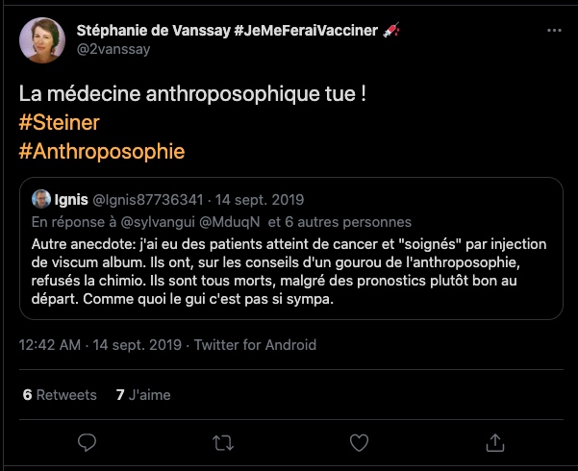Image resolution: width=578 pixels, height=471 pixels.
Task: Click the Twitter for Android source label
Action: tap(255, 345)
